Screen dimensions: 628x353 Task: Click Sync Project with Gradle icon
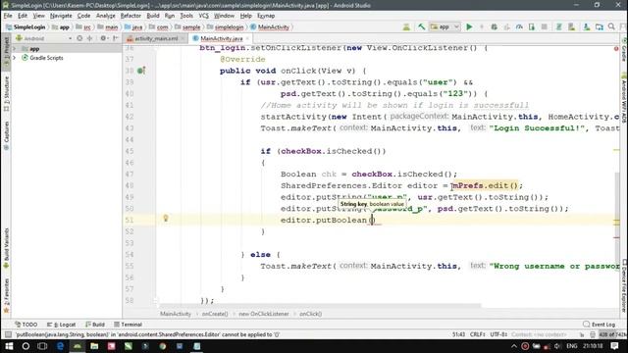pyautogui.click(x=558, y=26)
